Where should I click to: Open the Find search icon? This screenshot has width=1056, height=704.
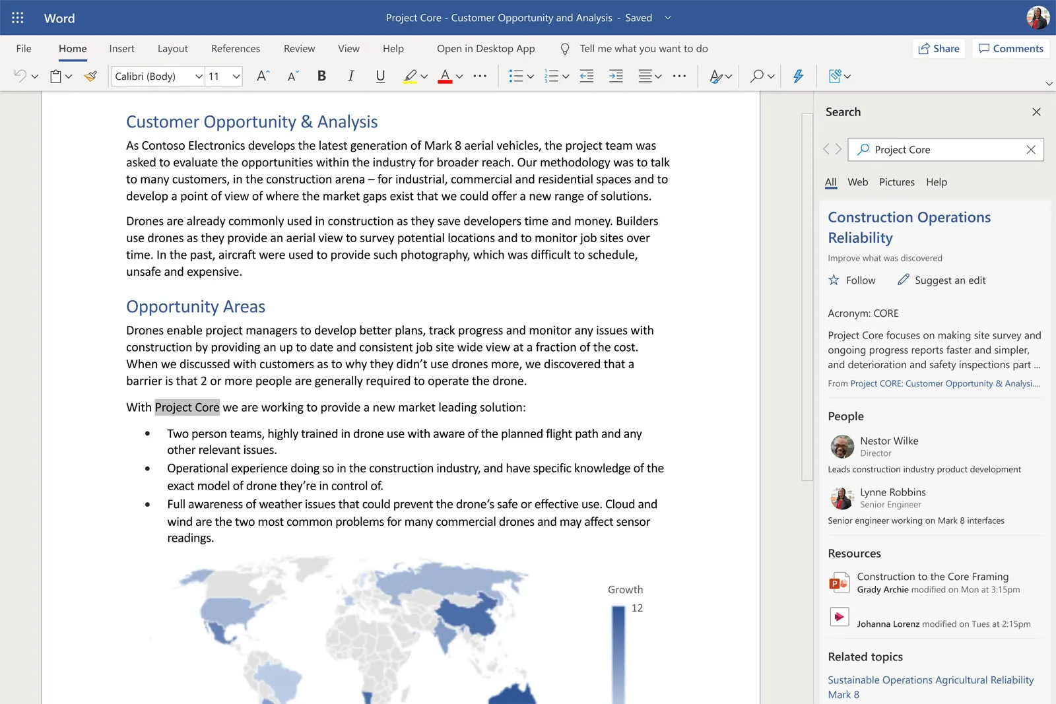tap(756, 76)
